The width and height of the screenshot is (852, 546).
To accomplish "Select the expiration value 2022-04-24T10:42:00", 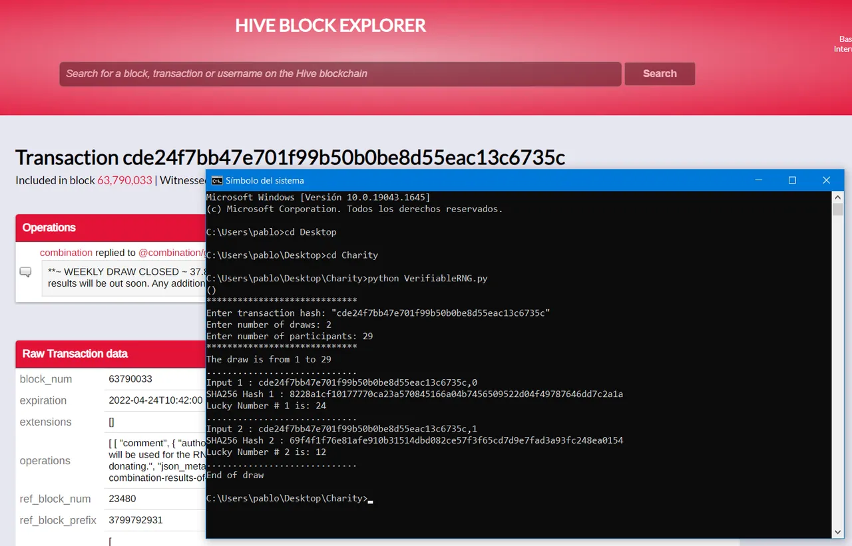I will coord(156,400).
